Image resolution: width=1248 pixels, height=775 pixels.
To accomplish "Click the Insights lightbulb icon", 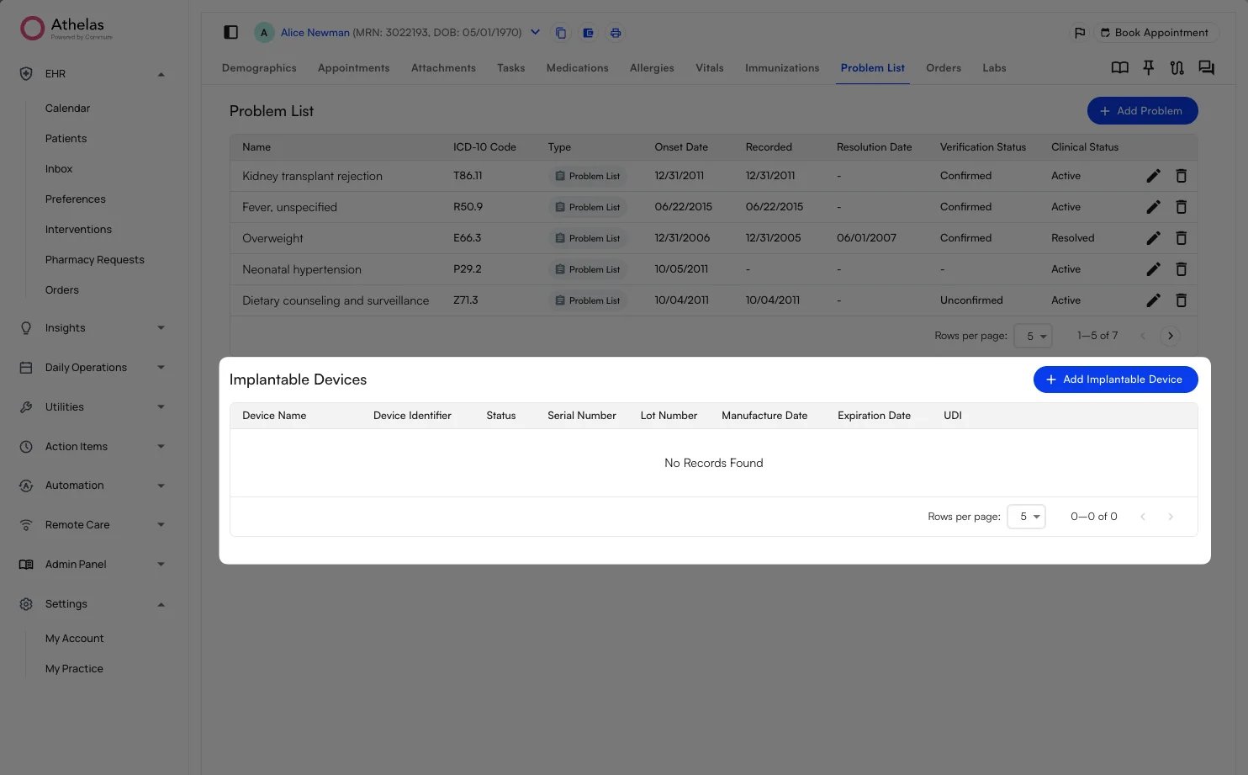I will click(x=26, y=328).
